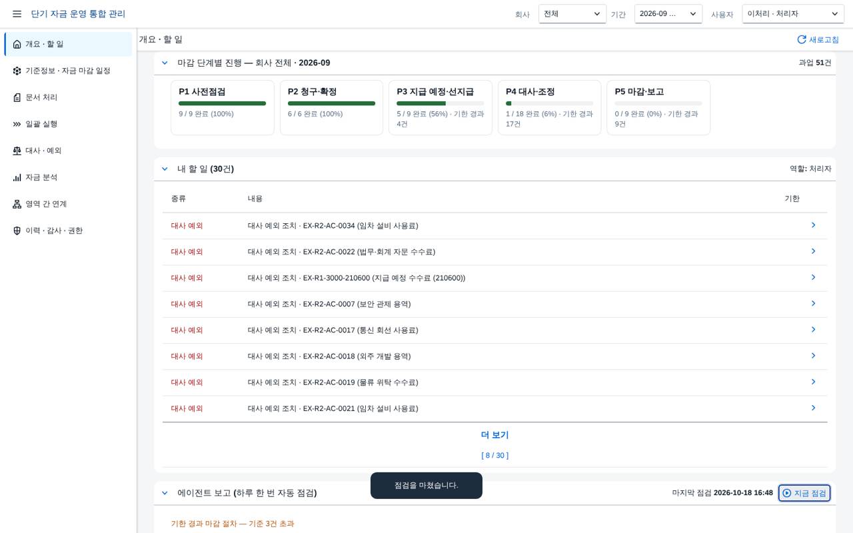Open row arrow for EX-R2-AC-0017
Screen dimensions: 853x533
pyautogui.click(x=813, y=329)
